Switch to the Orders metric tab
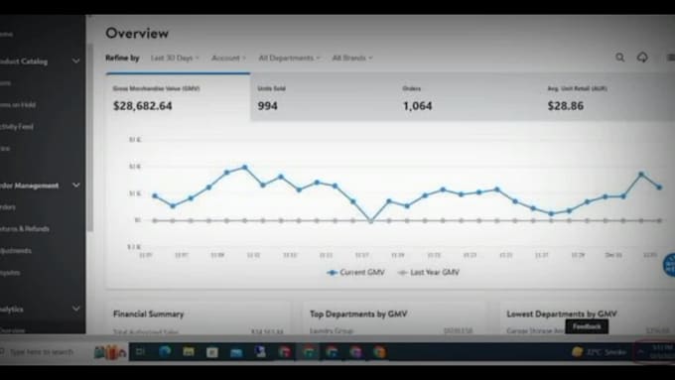Screen dimensions: 675x380 click(468, 97)
